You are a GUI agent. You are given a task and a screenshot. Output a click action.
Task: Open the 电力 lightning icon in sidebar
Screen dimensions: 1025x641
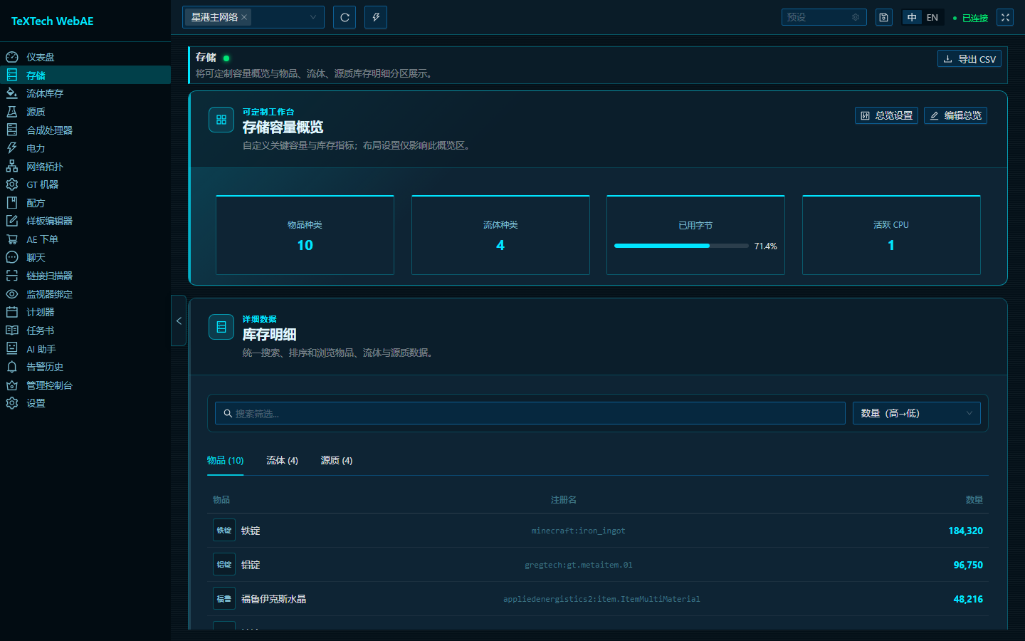12,148
